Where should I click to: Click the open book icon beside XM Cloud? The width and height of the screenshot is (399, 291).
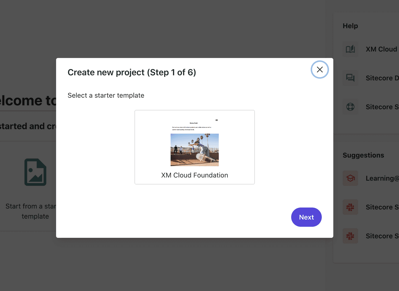tap(350, 49)
